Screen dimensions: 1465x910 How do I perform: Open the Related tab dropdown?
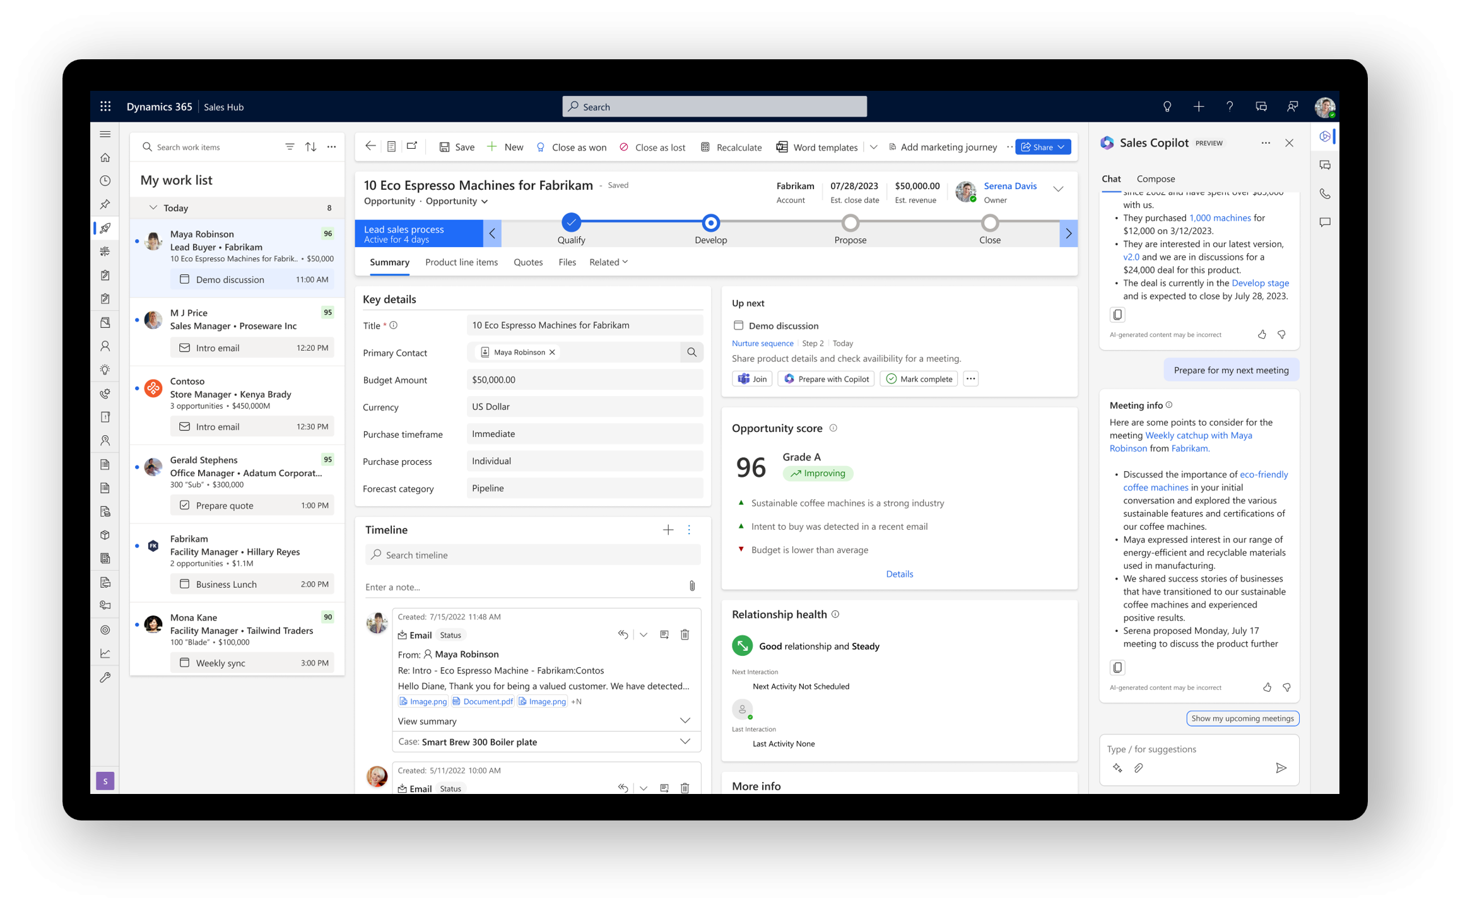point(608,262)
